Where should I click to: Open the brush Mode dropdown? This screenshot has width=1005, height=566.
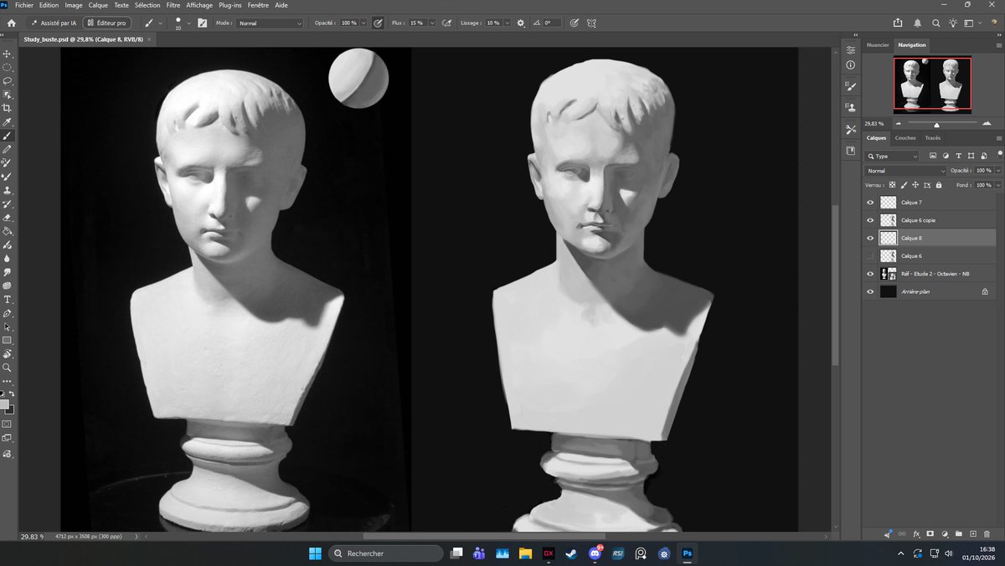click(x=269, y=23)
